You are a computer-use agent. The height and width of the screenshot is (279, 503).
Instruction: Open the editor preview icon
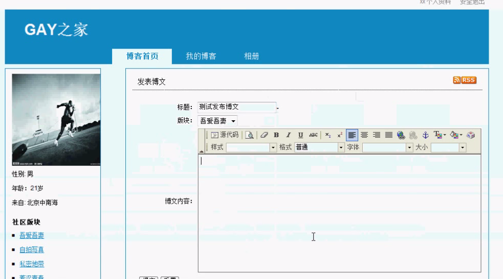coord(249,135)
